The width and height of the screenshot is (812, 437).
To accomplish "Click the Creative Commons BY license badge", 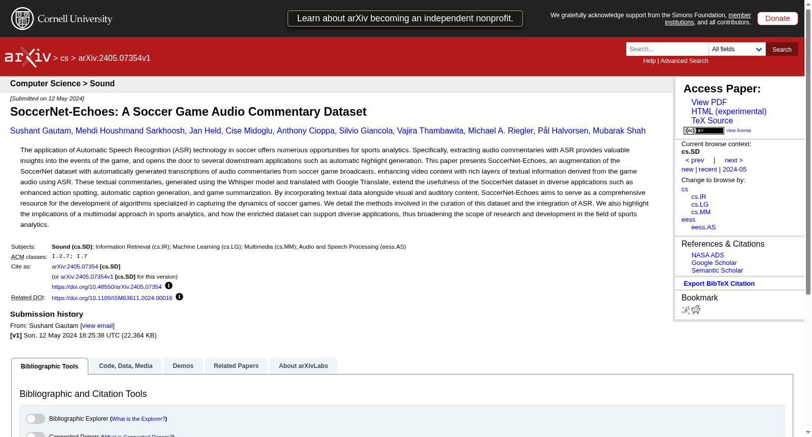I will pyautogui.click(x=703, y=130).
